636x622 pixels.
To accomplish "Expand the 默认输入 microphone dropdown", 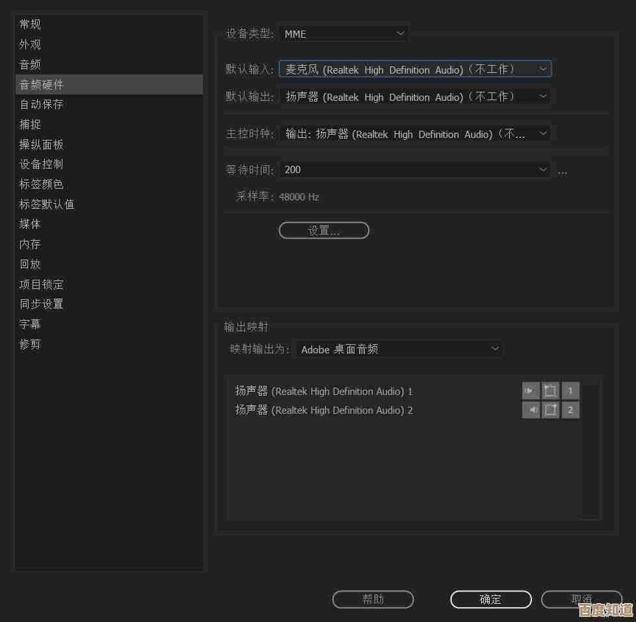I will pos(415,69).
